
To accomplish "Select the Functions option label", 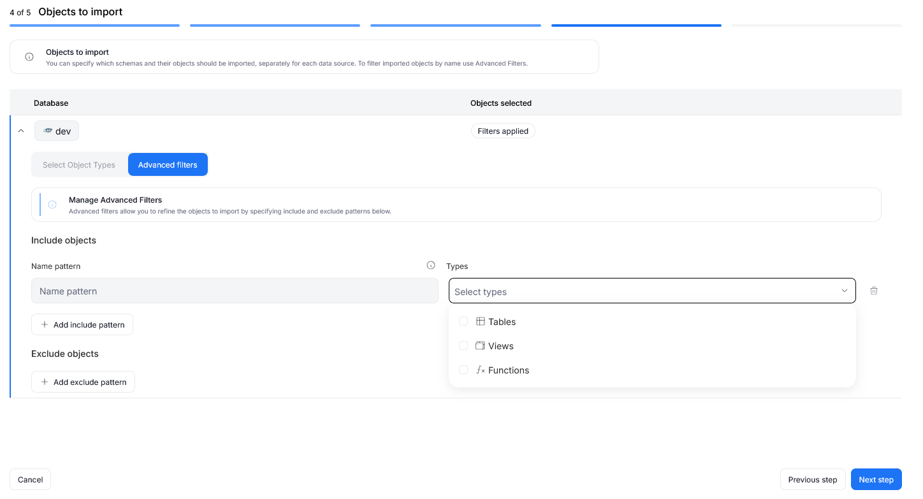I will pyautogui.click(x=509, y=370).
